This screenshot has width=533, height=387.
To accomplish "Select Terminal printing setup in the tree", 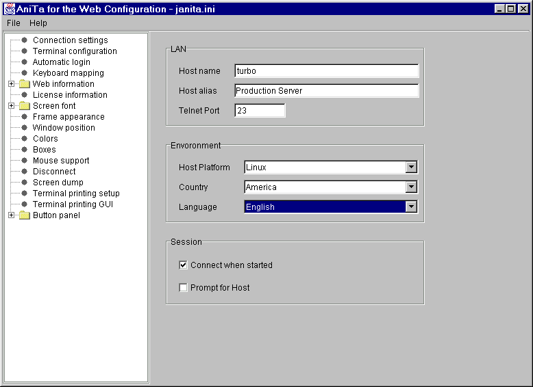I will (76, 193).
